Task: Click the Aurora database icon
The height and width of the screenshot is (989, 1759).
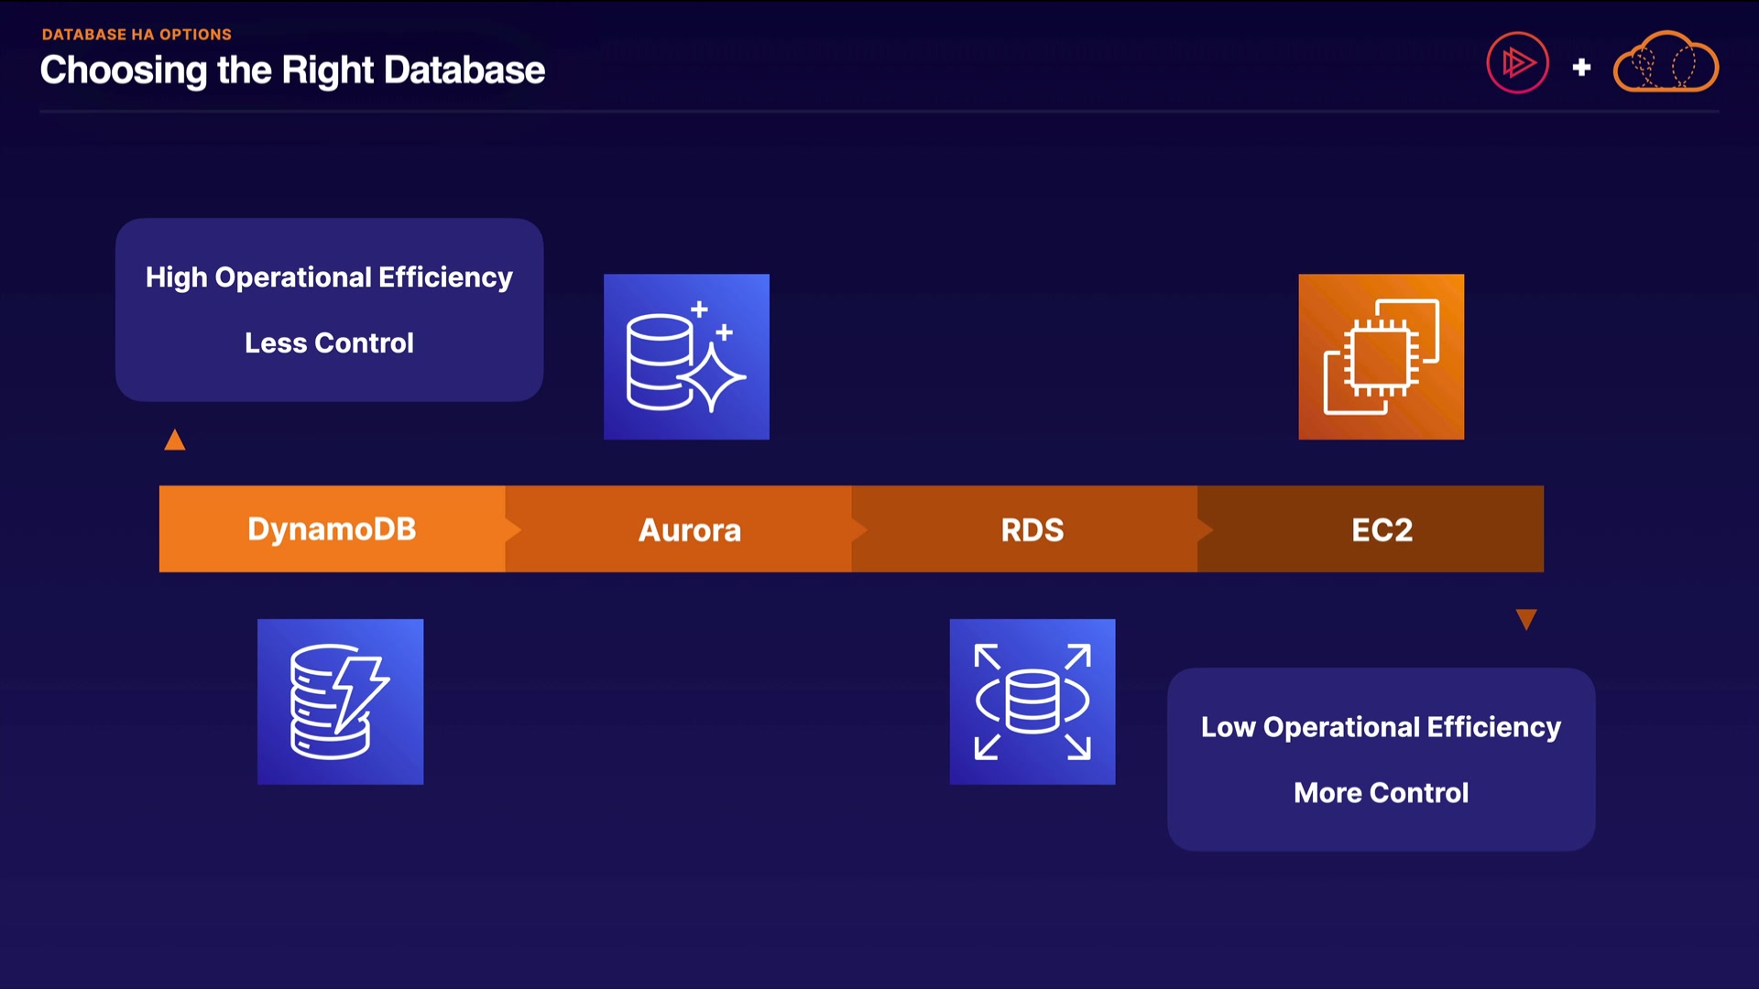Action: pos(686,356)
